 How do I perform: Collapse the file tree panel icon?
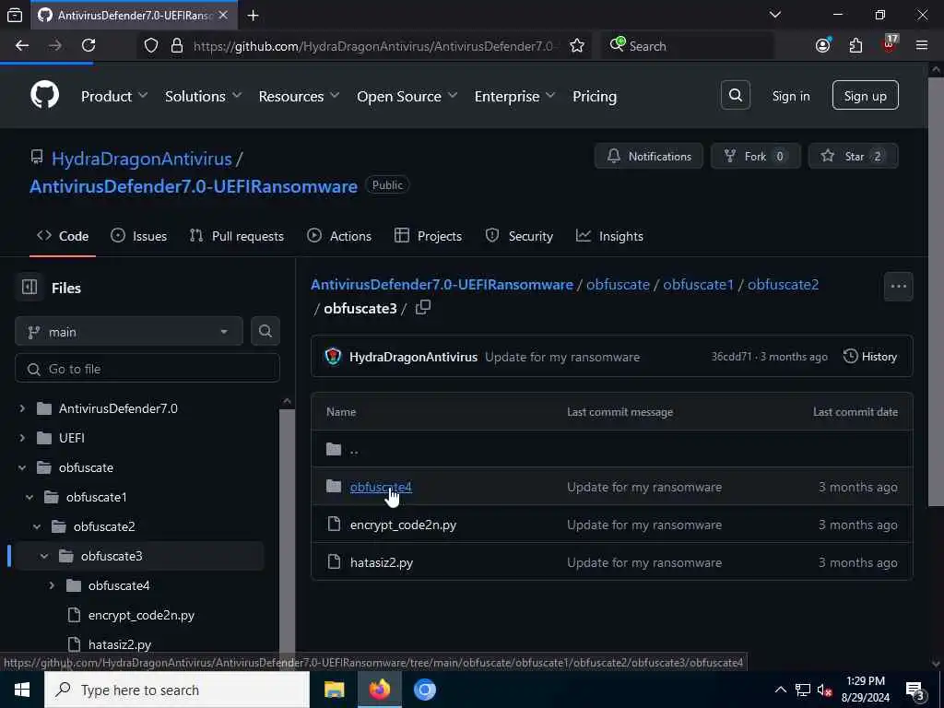(29, 288)
